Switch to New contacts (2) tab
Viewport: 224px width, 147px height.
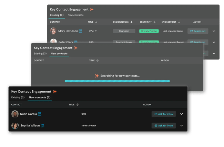[40, 98]
